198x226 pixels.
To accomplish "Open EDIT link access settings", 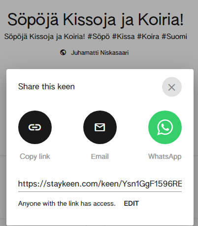I will [x=132, y=203].
